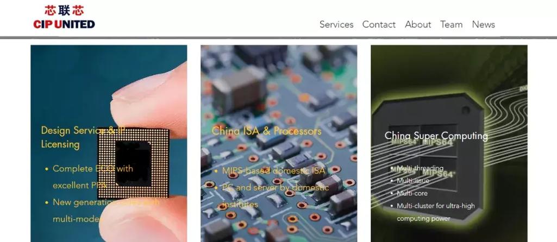Click the chip-held-by-fingers card image

pos(109,143)
